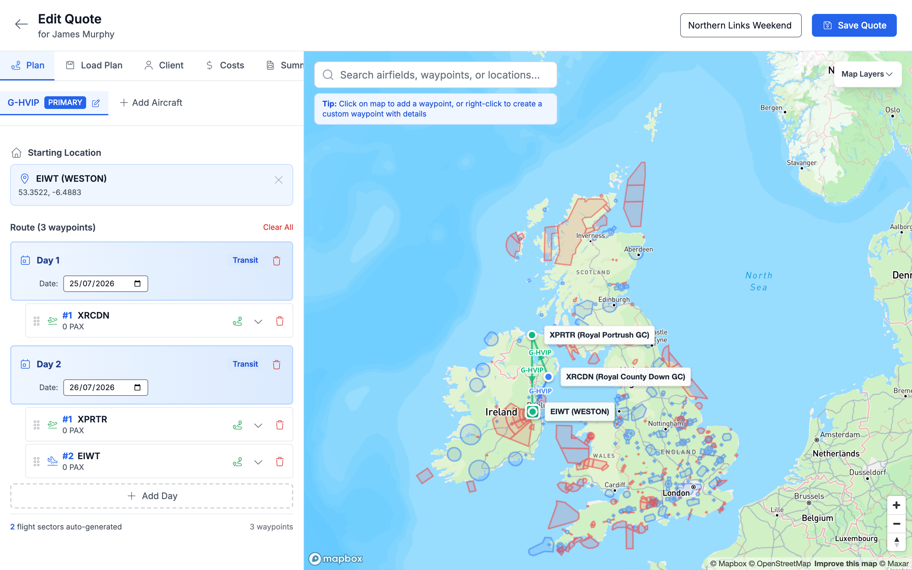The width and height of the screenshot is (912, 570).
Task: Edit the G-HVIP aircraft with the pencil icon
Action: click(96, 103)
